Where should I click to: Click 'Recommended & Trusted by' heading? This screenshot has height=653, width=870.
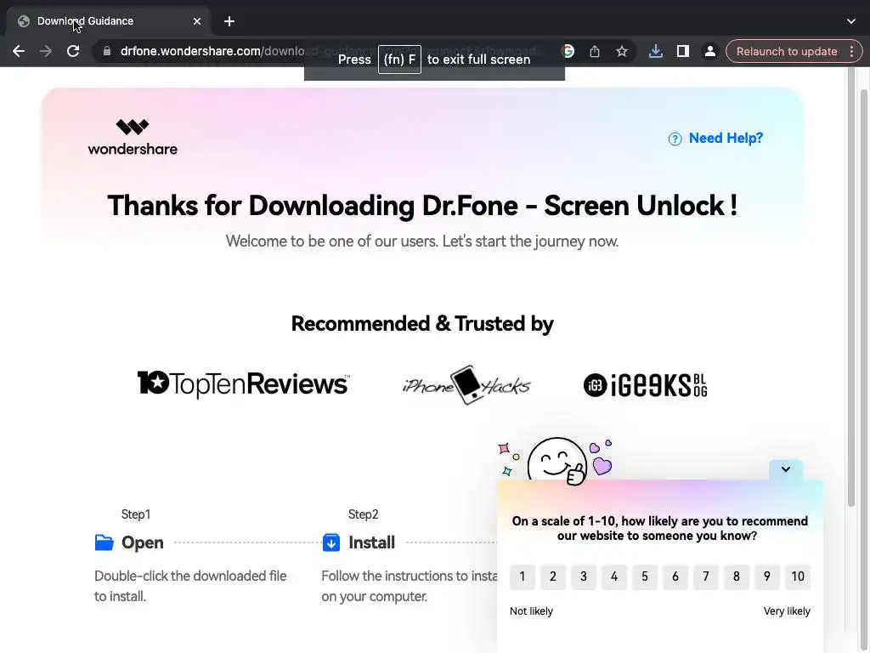coord(422,324)
